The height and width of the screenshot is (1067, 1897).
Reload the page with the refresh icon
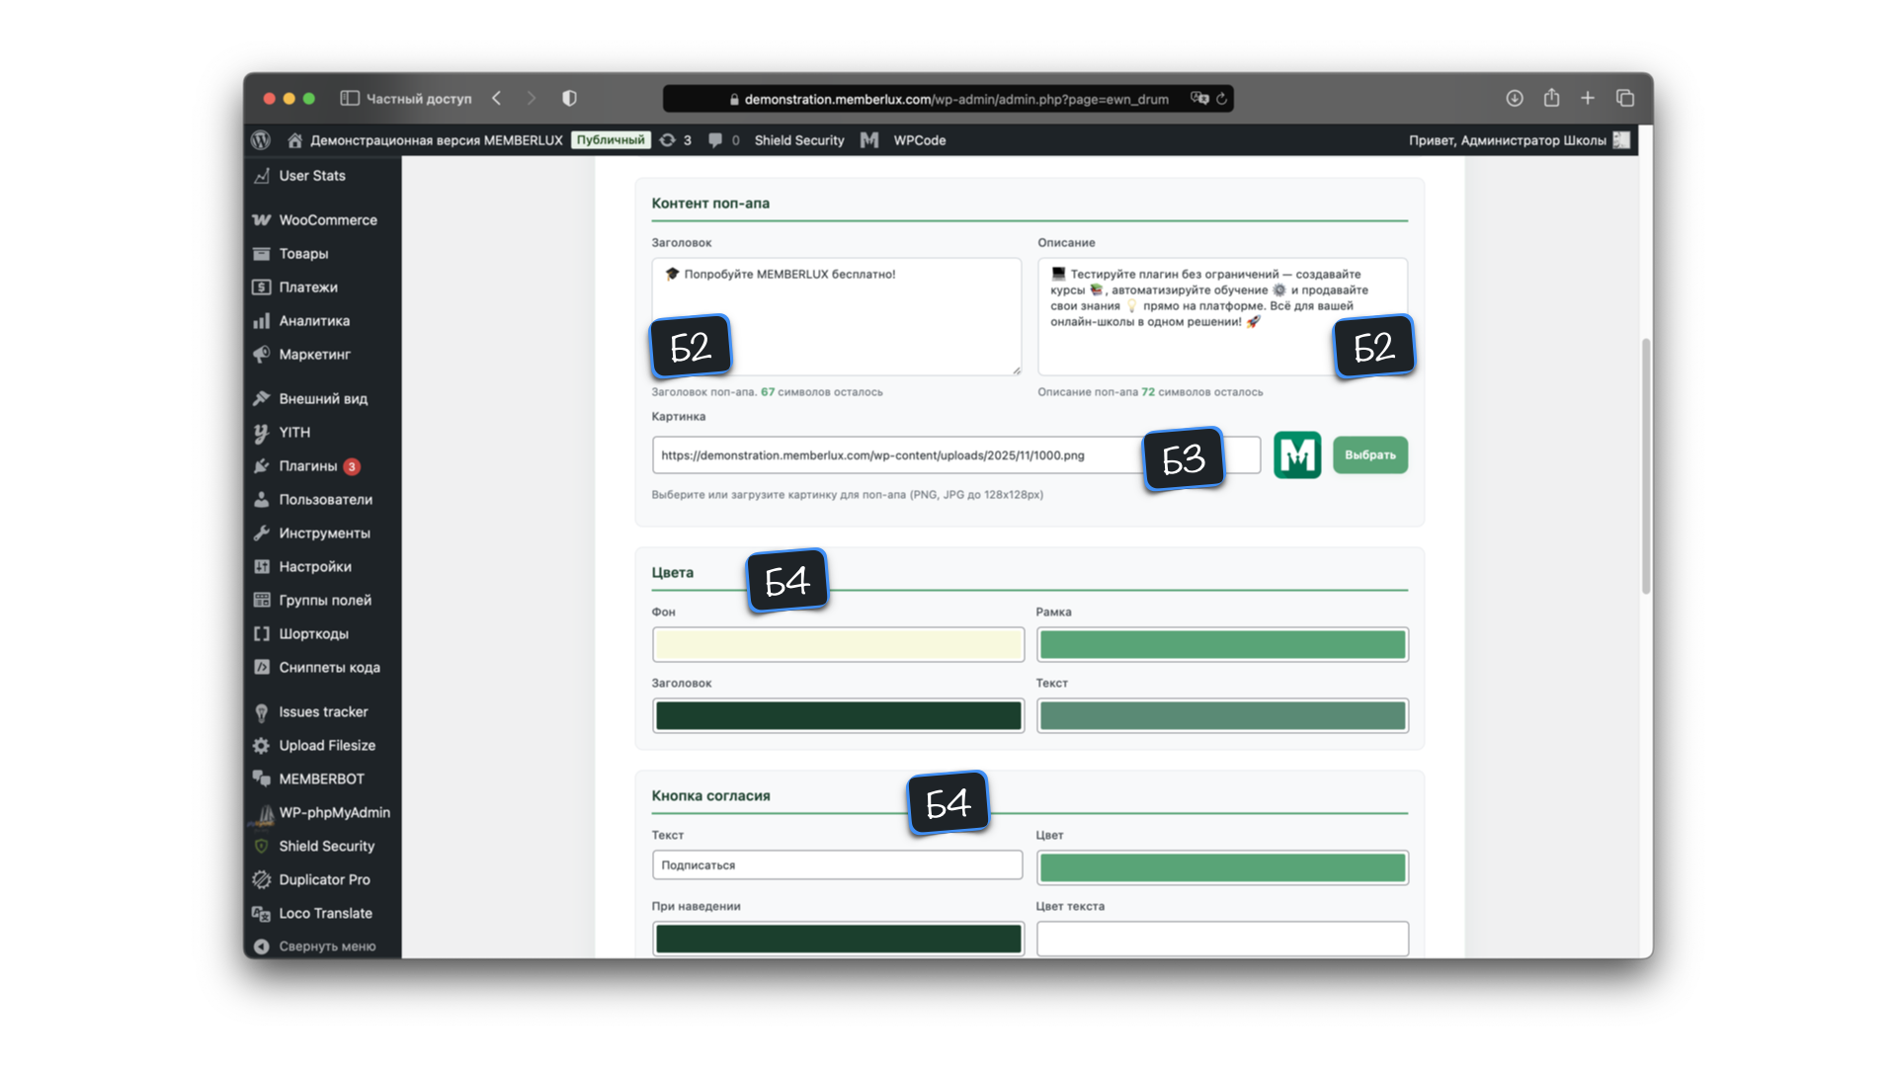coord(1222,99)
